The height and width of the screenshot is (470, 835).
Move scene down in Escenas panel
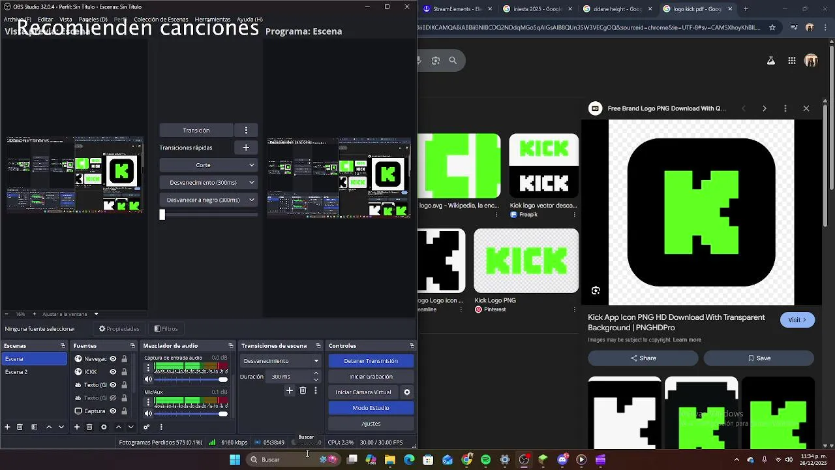pyautogui.click(x=61, y=427)
